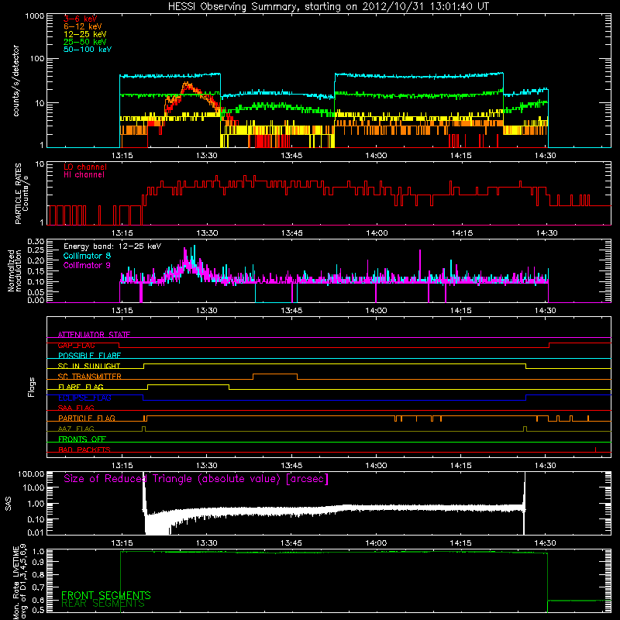Click 14:30 under the modulation plot
This screenshot has height=620, width=620.
(546, 311)
